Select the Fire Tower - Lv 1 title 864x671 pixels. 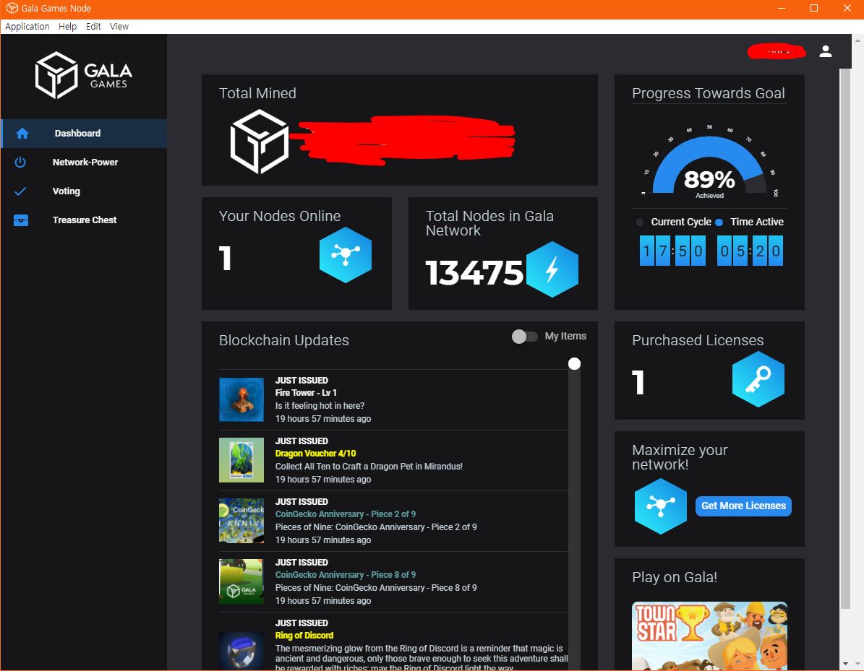pyautogui.click(x=306, y=393)
